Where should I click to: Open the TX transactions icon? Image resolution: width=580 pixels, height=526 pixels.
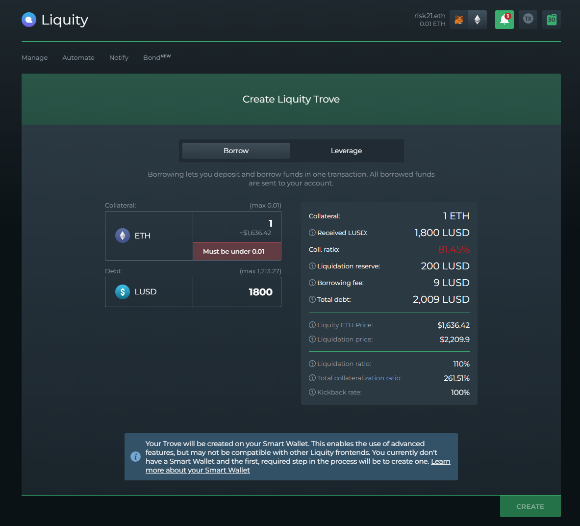point(528,20)
